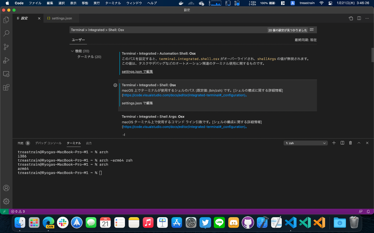Open the Manage gear in activity bar

point(6,201)
